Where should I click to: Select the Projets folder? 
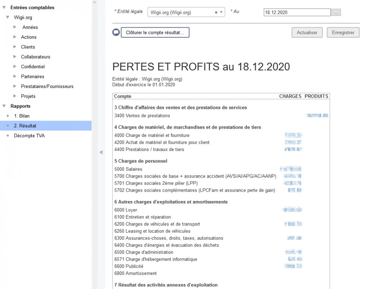click(x=28, y=96)
